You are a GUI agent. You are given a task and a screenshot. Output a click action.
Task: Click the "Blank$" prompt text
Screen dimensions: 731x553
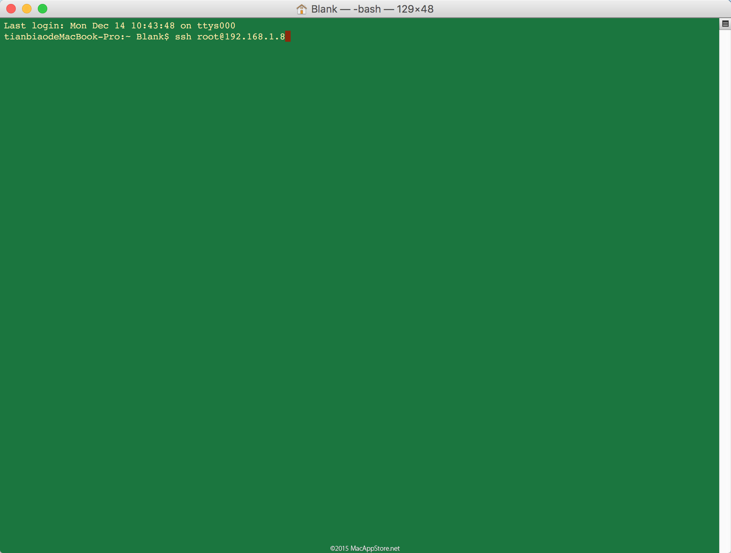coord(152,37)
